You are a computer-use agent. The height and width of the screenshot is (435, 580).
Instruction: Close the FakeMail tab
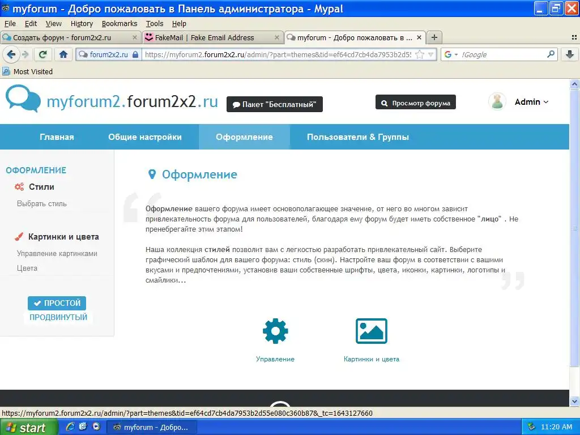tap(276, 37)
